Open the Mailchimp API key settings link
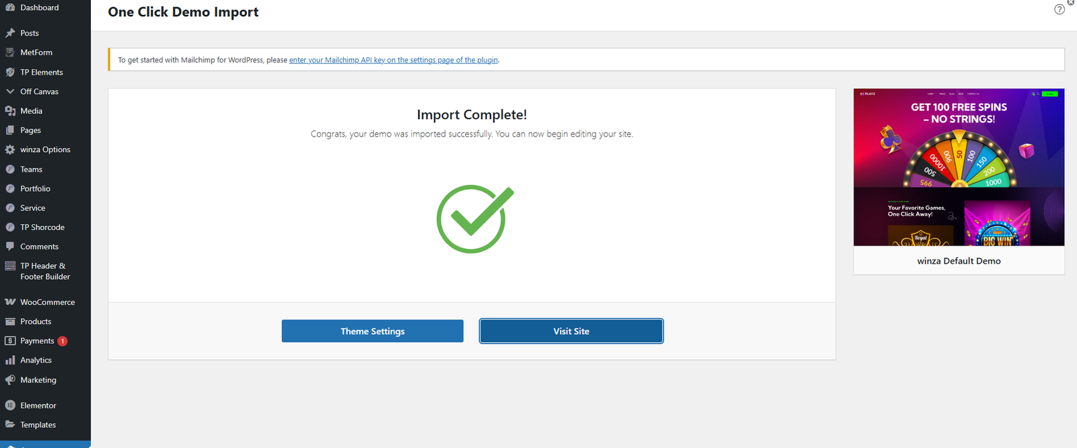The height and width of the screenshot is (448, 1077). 394,60
